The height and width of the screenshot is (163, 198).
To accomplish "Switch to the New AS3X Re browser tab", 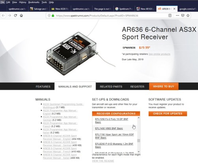I will click(60, 9).
